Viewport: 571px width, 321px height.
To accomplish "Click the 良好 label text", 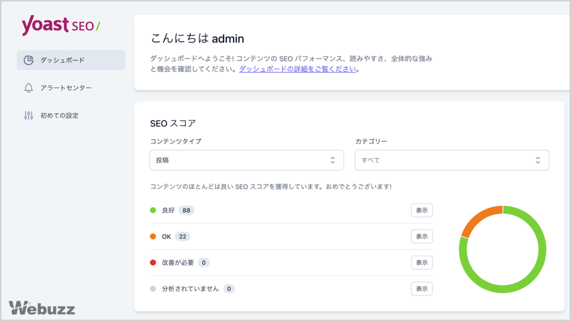I will pyautogui.click(x=168, y=210).
